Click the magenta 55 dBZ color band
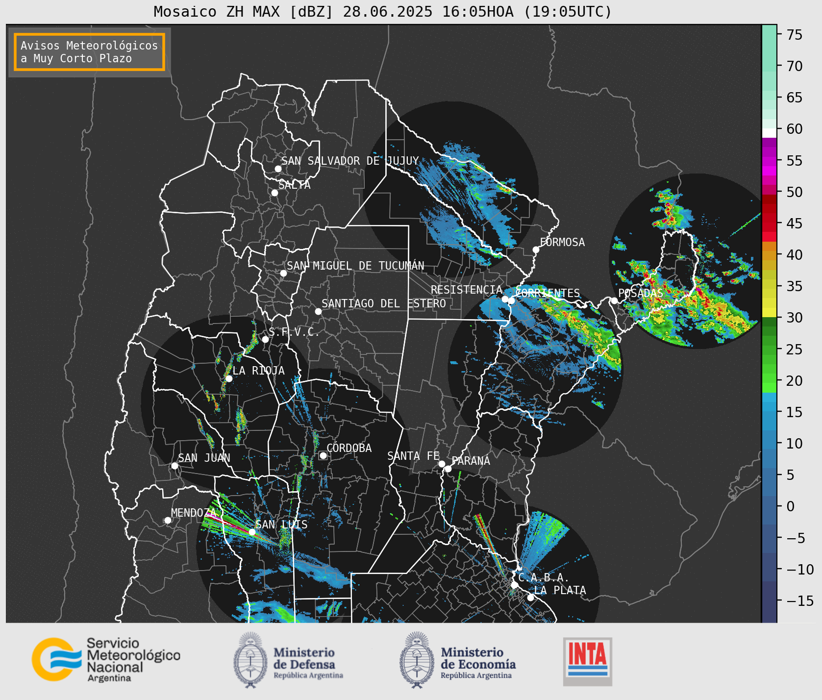822x700 pixels. click(x=769, y=160)
